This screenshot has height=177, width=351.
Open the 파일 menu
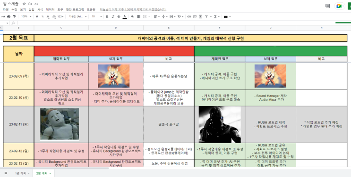5,9
